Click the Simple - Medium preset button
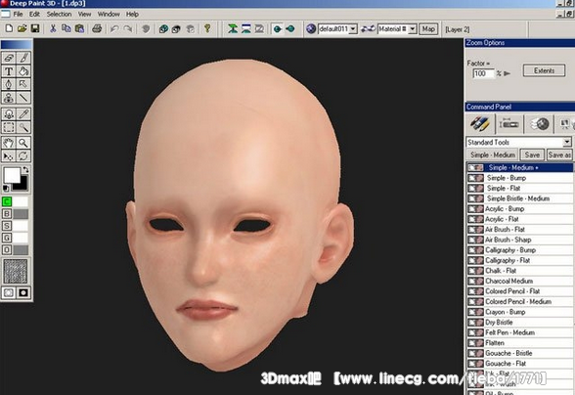 pos(493,154)
